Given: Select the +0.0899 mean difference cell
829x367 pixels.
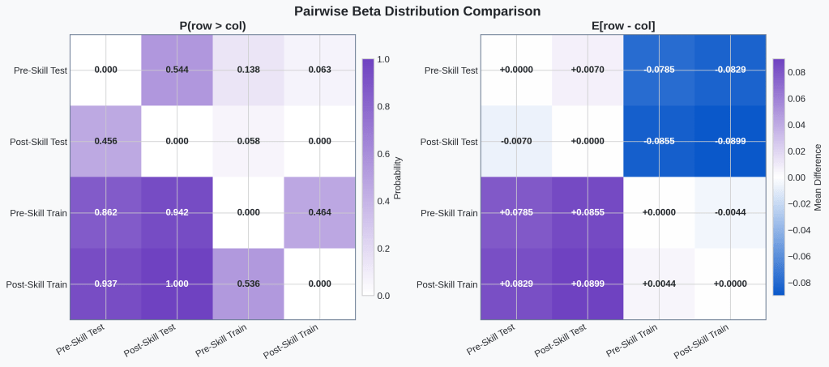Looking at the screenshot, I should click(588, 284).
